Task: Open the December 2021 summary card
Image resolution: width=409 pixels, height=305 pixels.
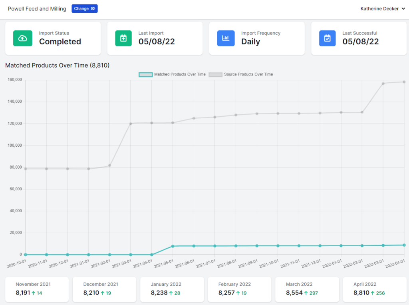Action: [104, 289]
